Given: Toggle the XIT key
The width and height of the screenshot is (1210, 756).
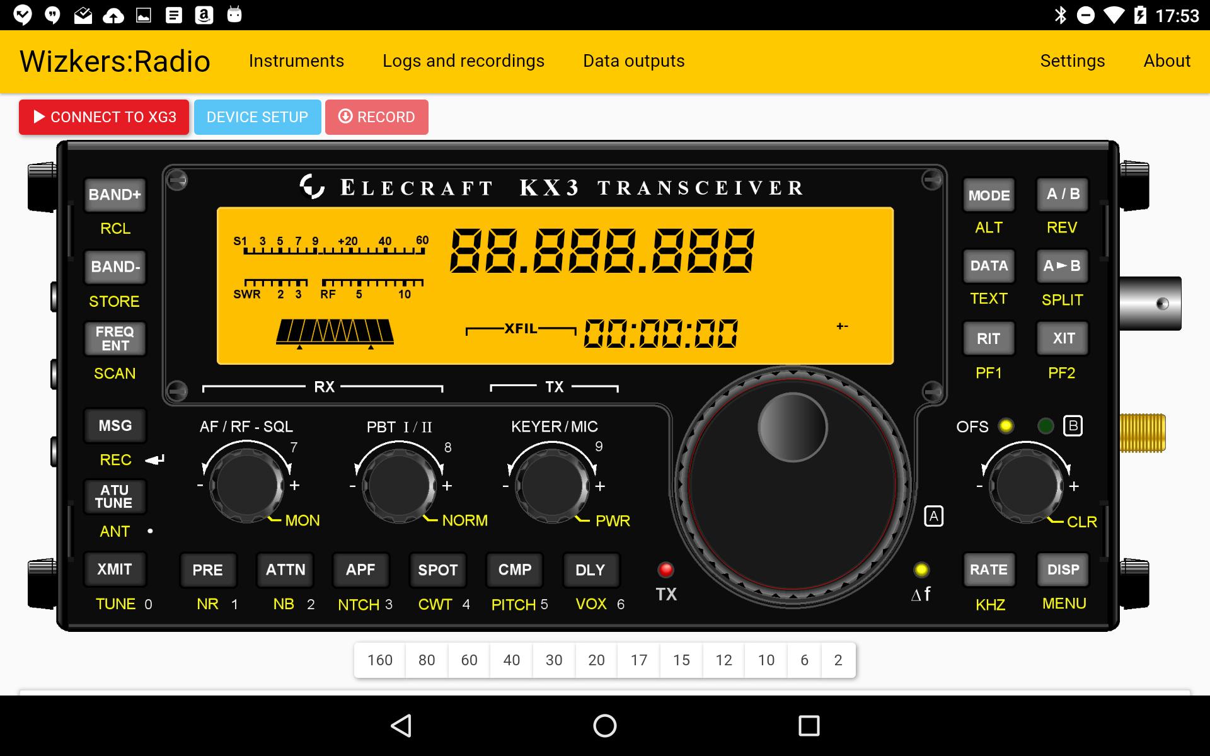Looking at the screenshot, I should (1063, 338).
